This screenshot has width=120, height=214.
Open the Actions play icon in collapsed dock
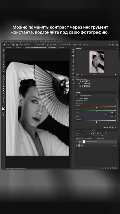[x=73, y=84]
